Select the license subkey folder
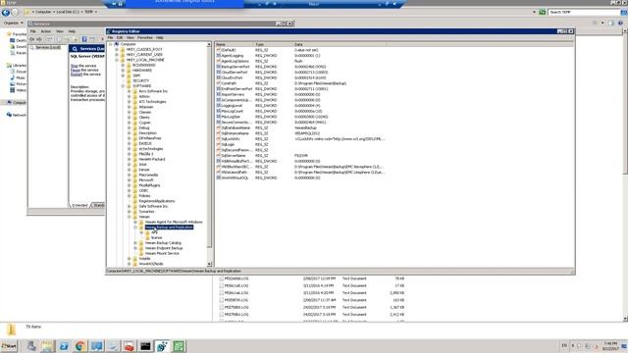 coord(156,237)
